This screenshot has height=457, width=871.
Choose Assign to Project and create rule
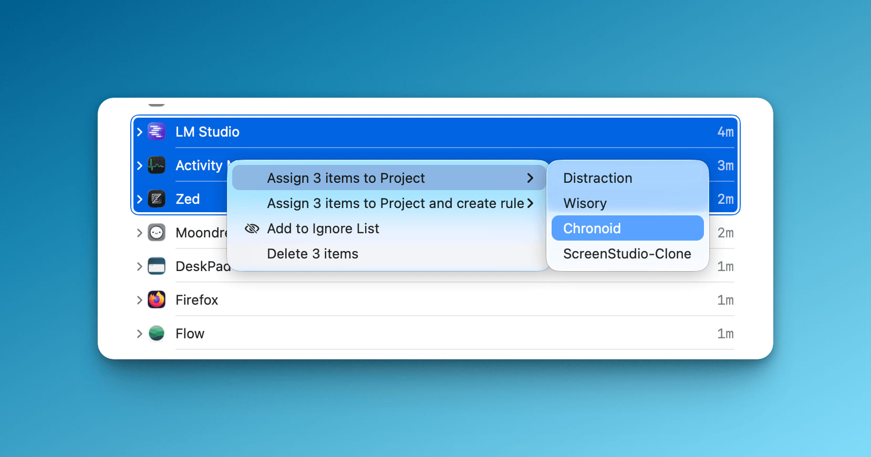[x=395, y=203]
